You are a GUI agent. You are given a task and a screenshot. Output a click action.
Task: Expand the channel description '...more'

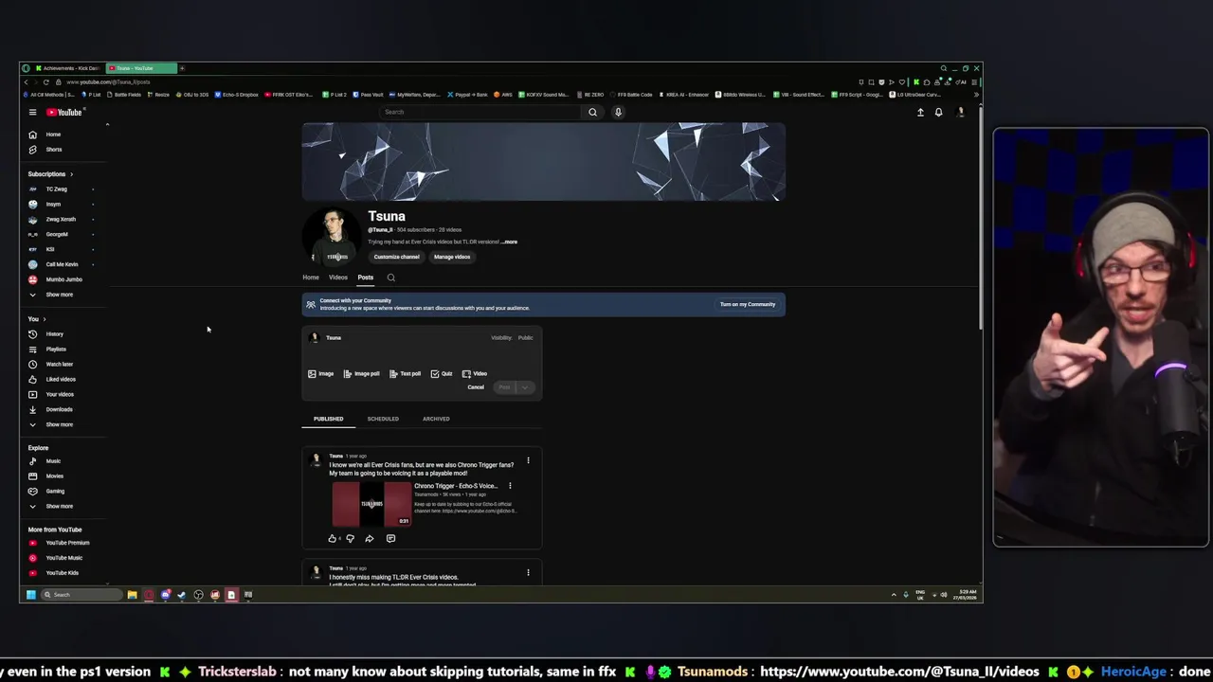pos(510,242)
